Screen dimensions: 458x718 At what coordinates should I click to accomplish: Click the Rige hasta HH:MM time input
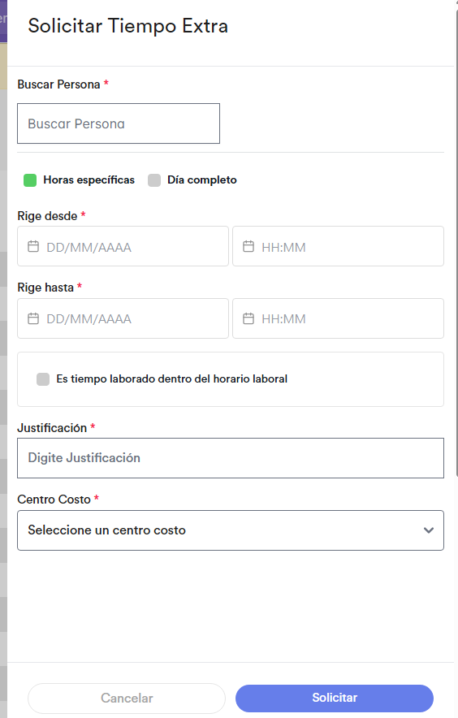[x=338, y=318]
